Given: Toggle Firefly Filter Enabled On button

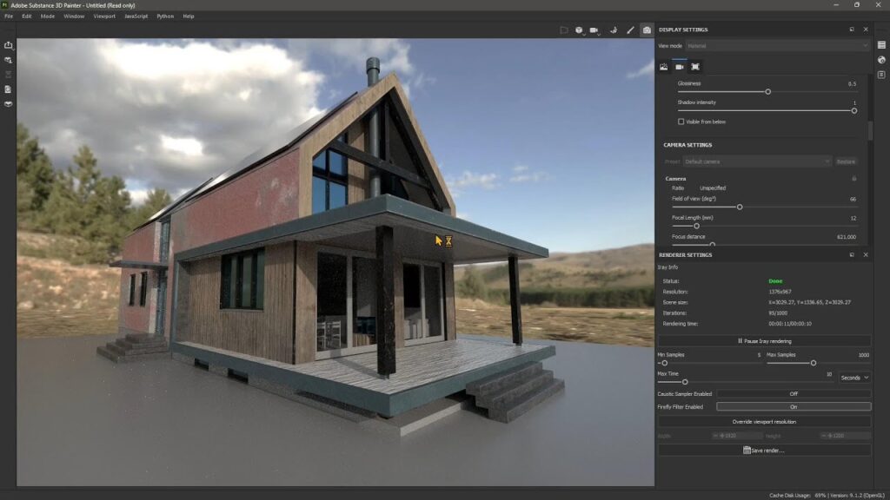Looking at the screenshot, I should click(x=793, y=406).
